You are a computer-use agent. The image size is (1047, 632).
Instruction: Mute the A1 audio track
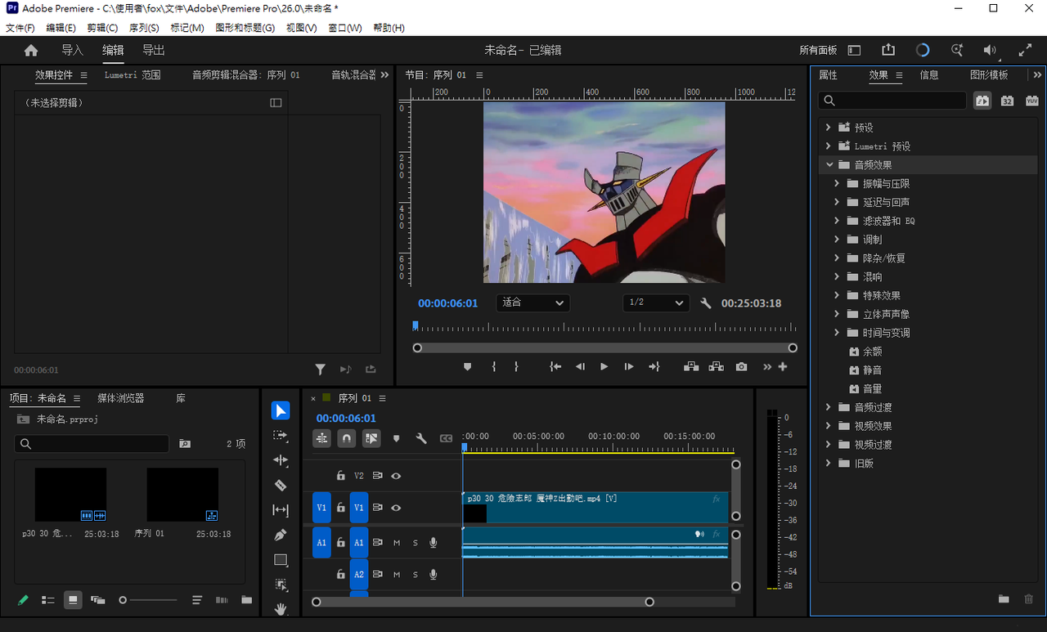pos(397,543)
